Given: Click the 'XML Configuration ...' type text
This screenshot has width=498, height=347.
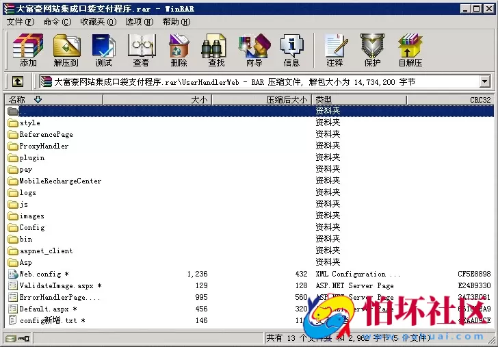Looking at the screenshot, I should tap(358, 274).
